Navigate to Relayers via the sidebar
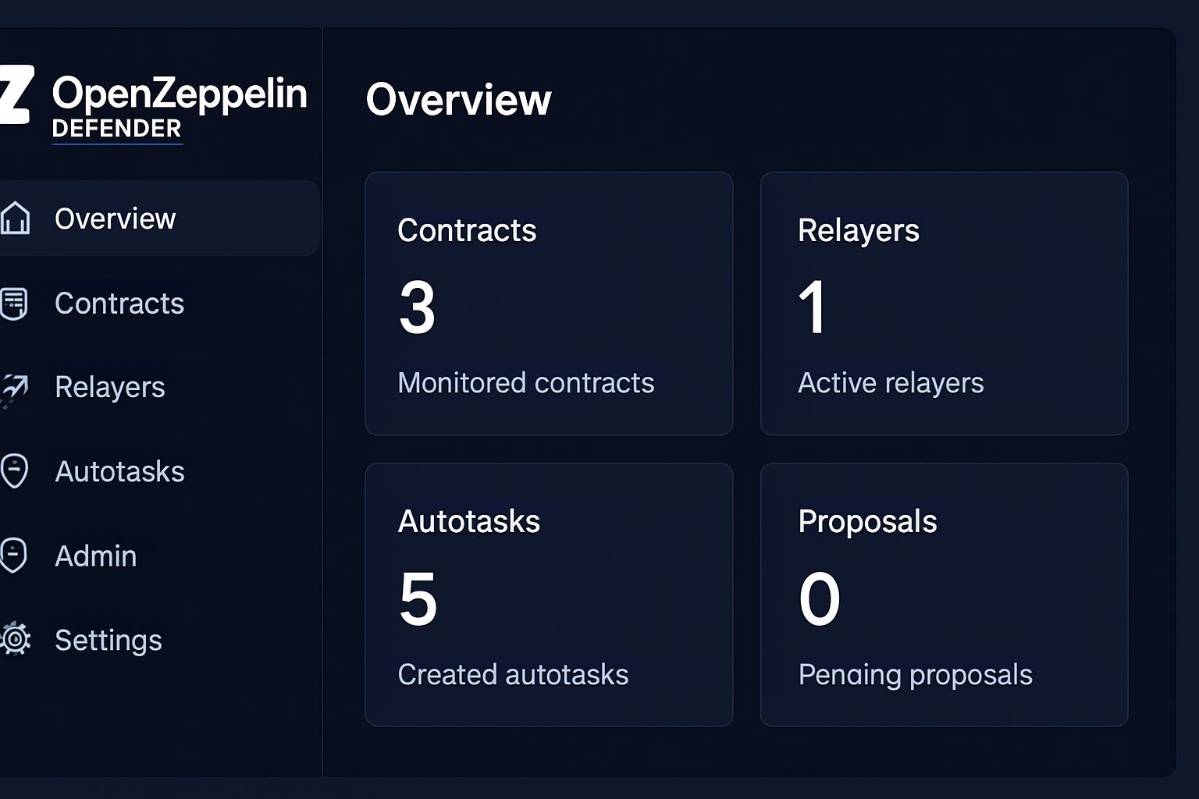Image resolution: width=1199 pixels, height=799 pixels. pos(110,388)
